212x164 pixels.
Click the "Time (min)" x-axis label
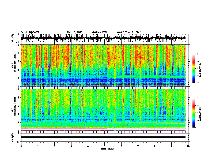click(107, 149)
